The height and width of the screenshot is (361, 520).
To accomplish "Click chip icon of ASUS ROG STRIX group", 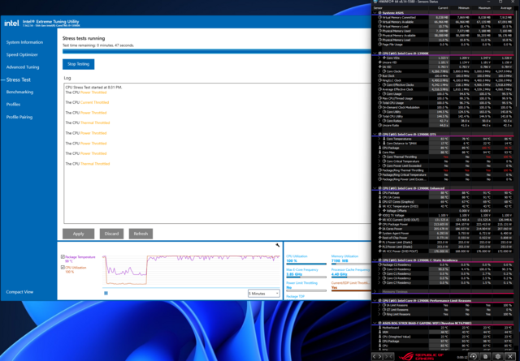I will tap(380, 323).
